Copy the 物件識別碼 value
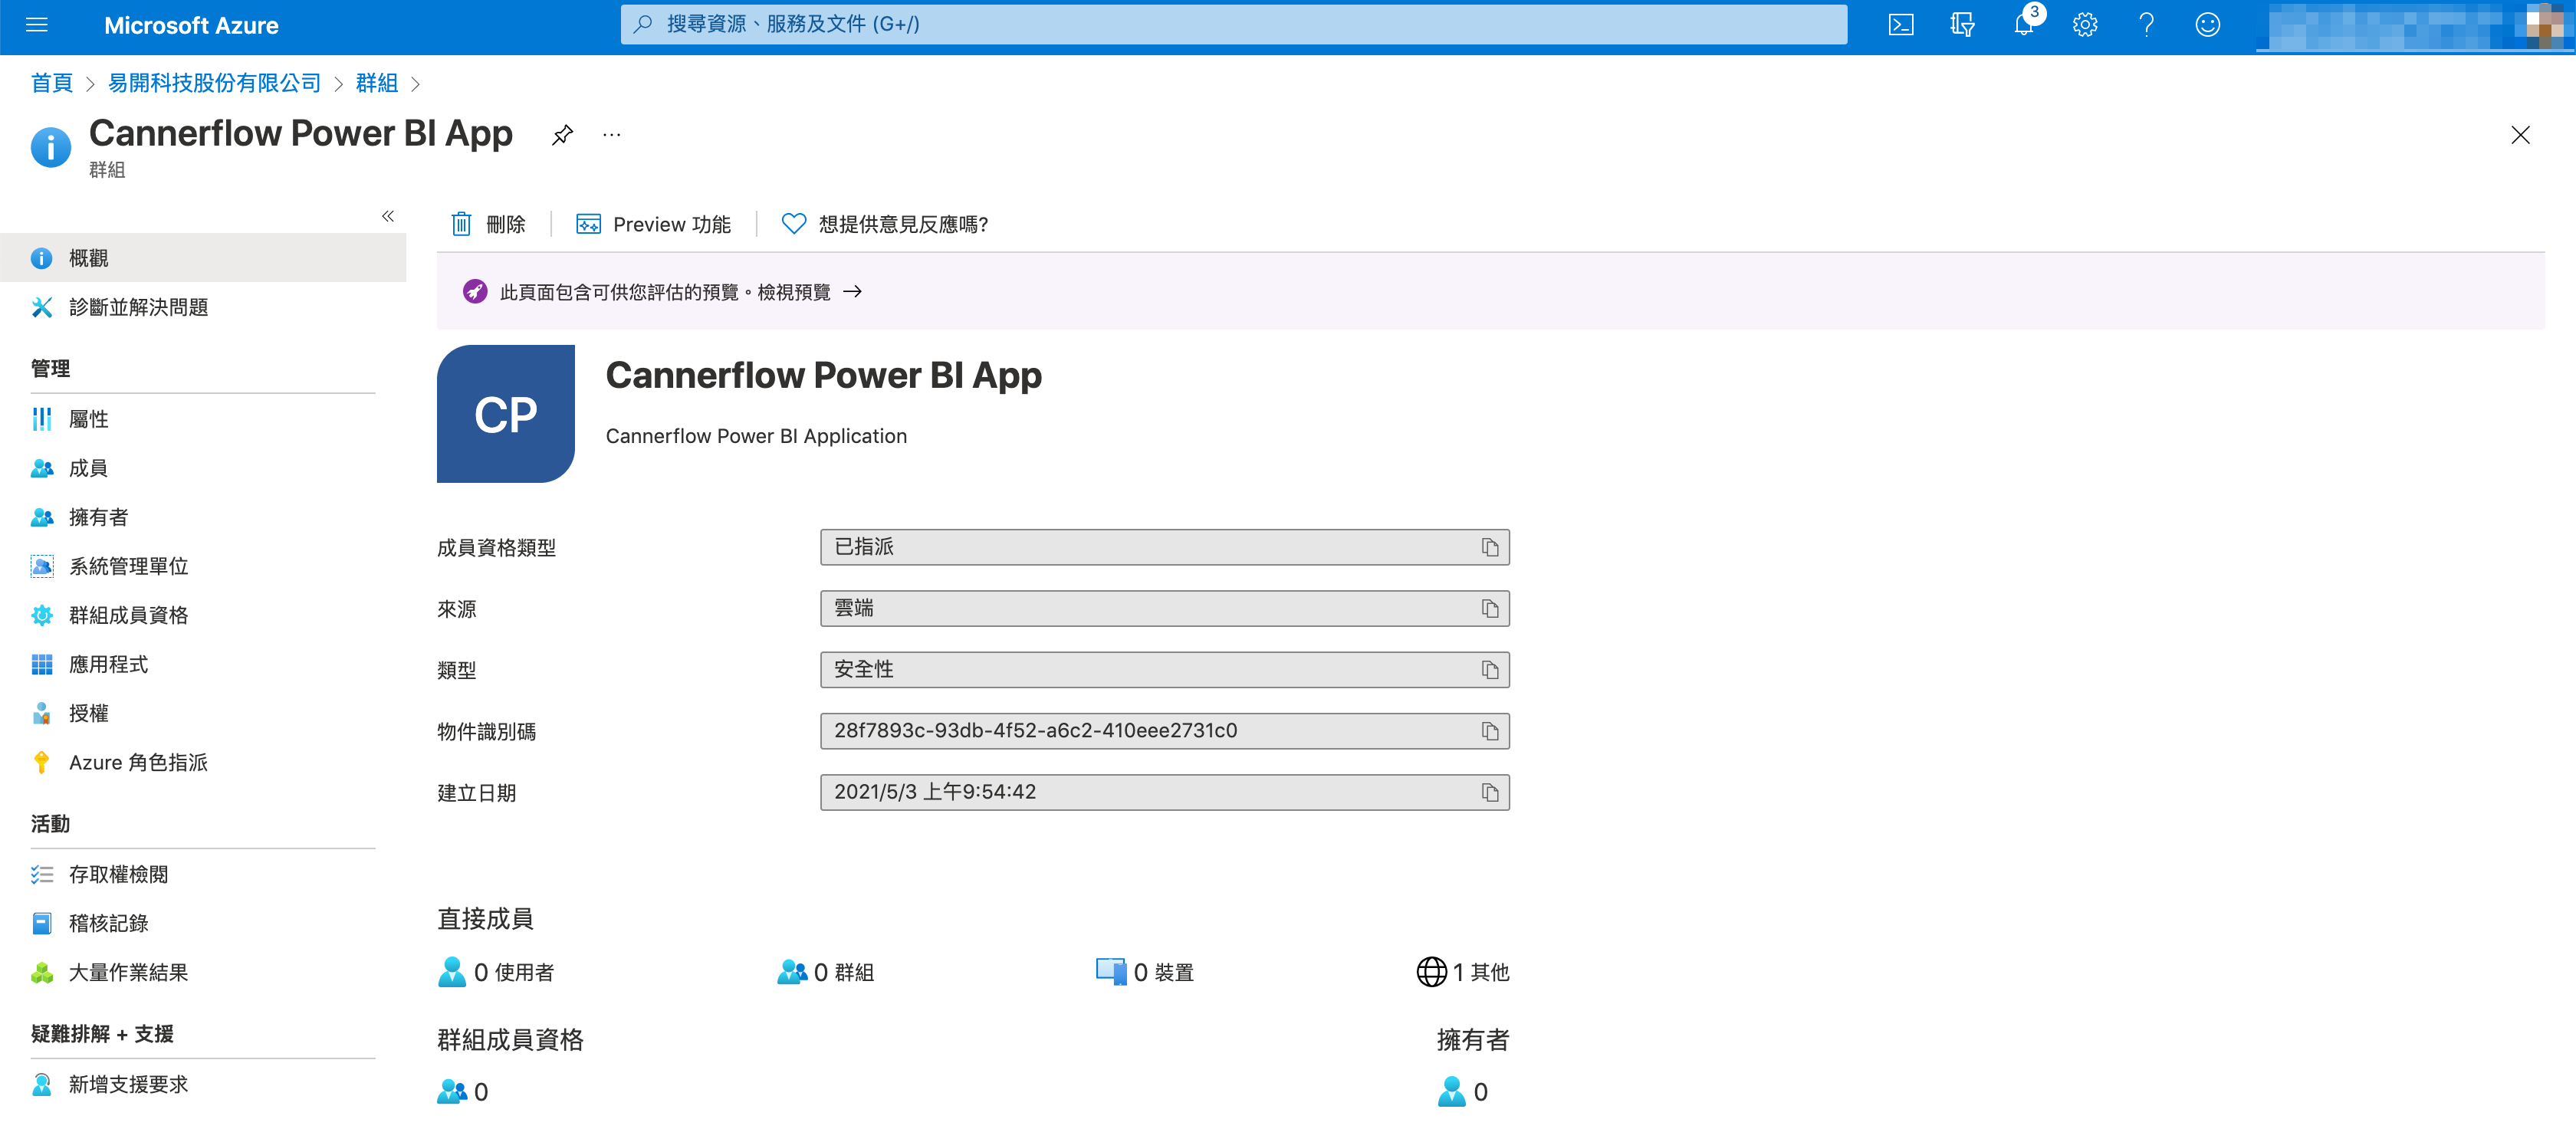Image resolution: width=2576 pixels, height=1142 pixels. click(x=1490, y=731)
